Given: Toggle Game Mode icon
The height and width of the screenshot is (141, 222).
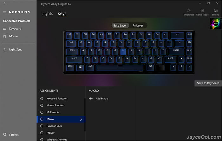Looking at the screenshot, I should tap(202, 10).
